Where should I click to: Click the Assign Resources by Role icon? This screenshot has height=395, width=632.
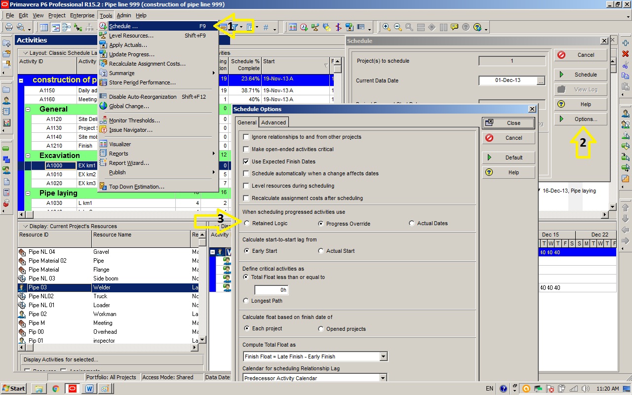(x=625, y=124)
